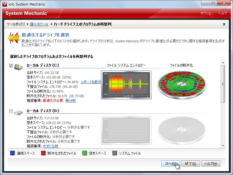The width and height of the screenshot is (233, 175).
Task: Click the D: drive empty entropy graph
Action: [126, 131]
